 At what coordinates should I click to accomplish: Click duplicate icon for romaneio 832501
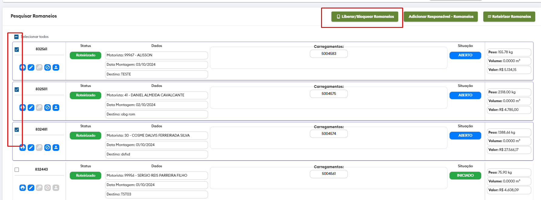point(39,108)
